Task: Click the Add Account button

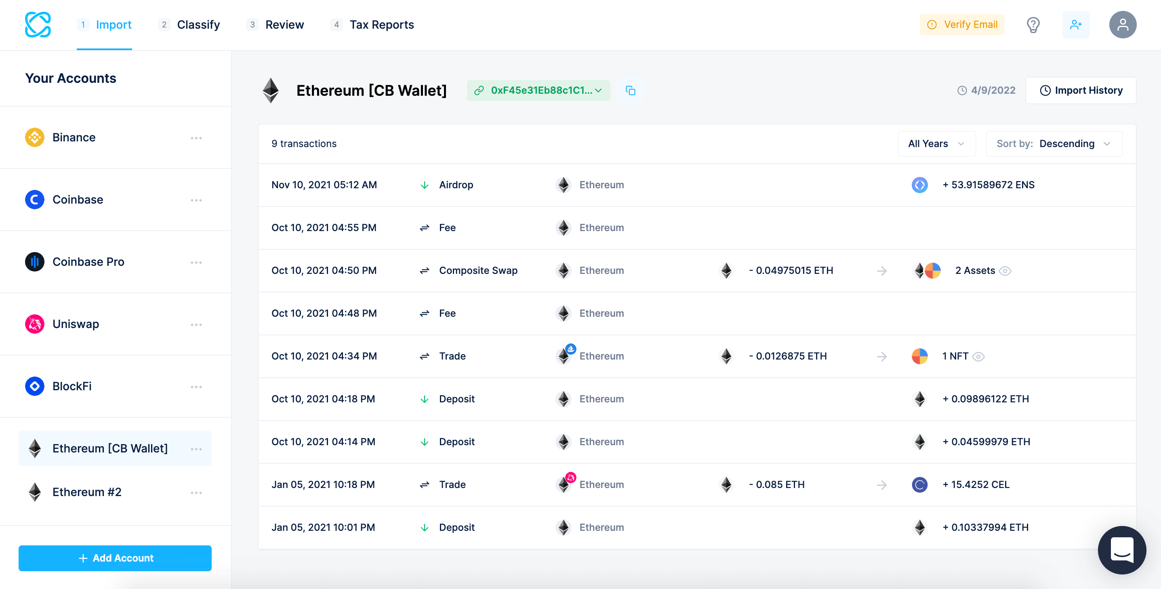Action: click(116, 557)
